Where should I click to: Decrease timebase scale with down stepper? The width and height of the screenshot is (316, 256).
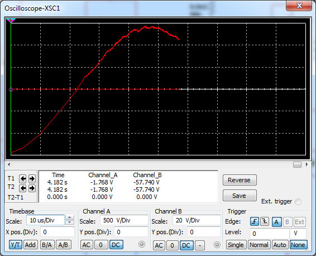[70, 222]
